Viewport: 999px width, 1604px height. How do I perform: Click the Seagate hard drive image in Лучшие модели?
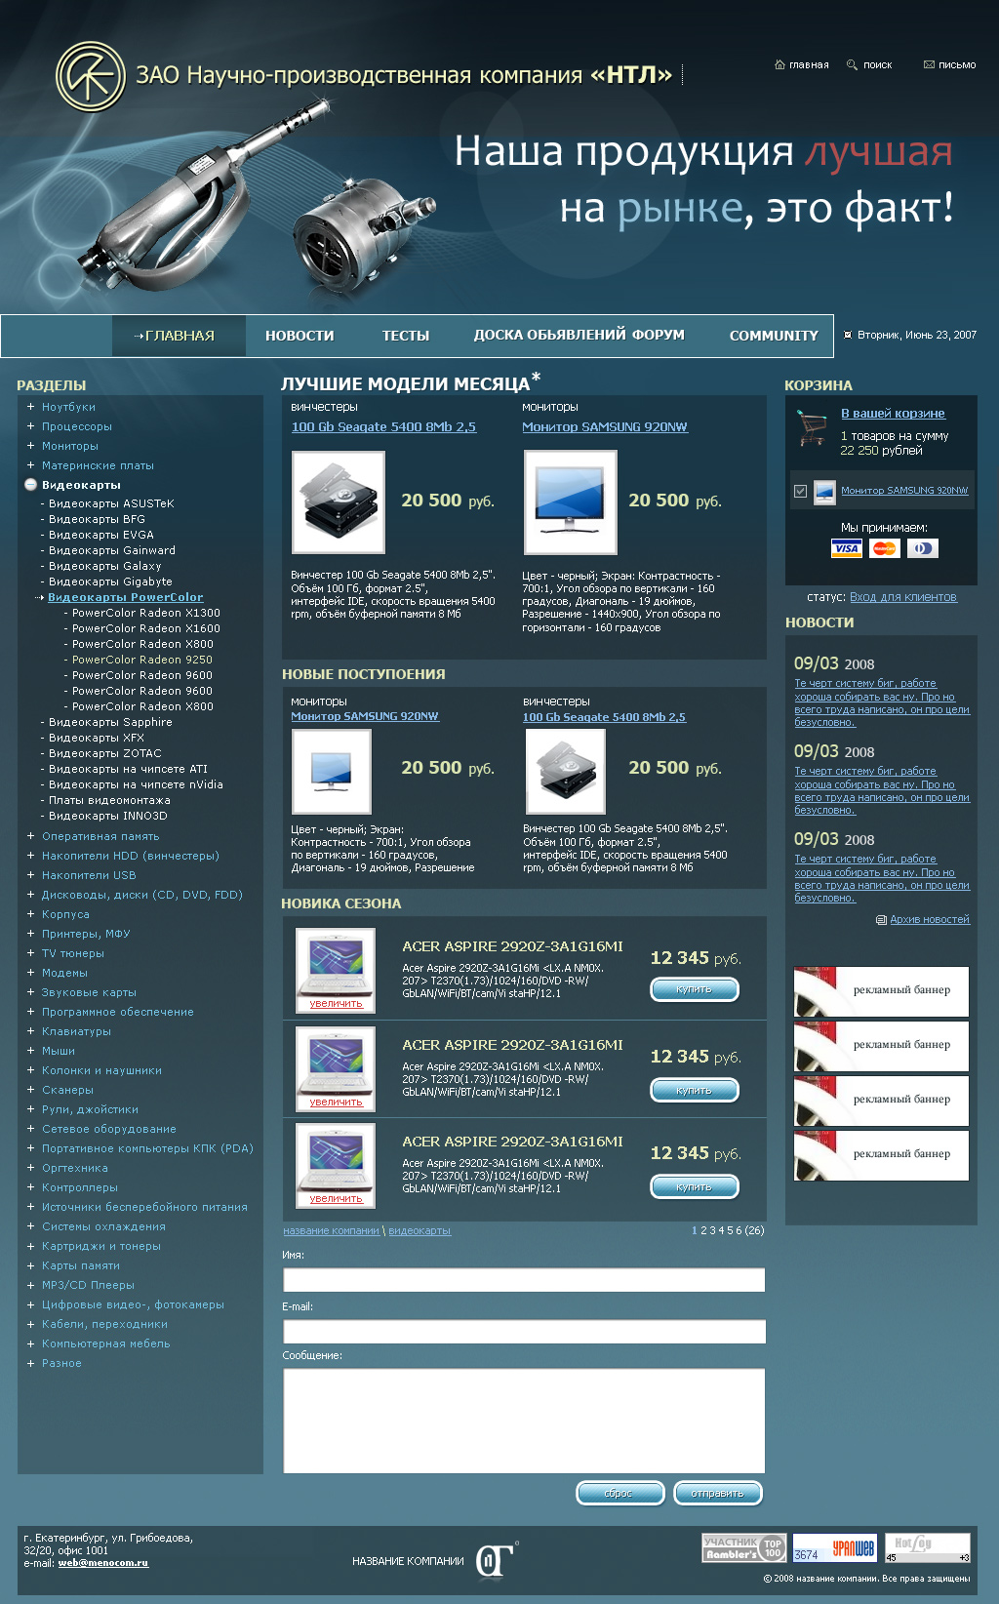(339, 502)
